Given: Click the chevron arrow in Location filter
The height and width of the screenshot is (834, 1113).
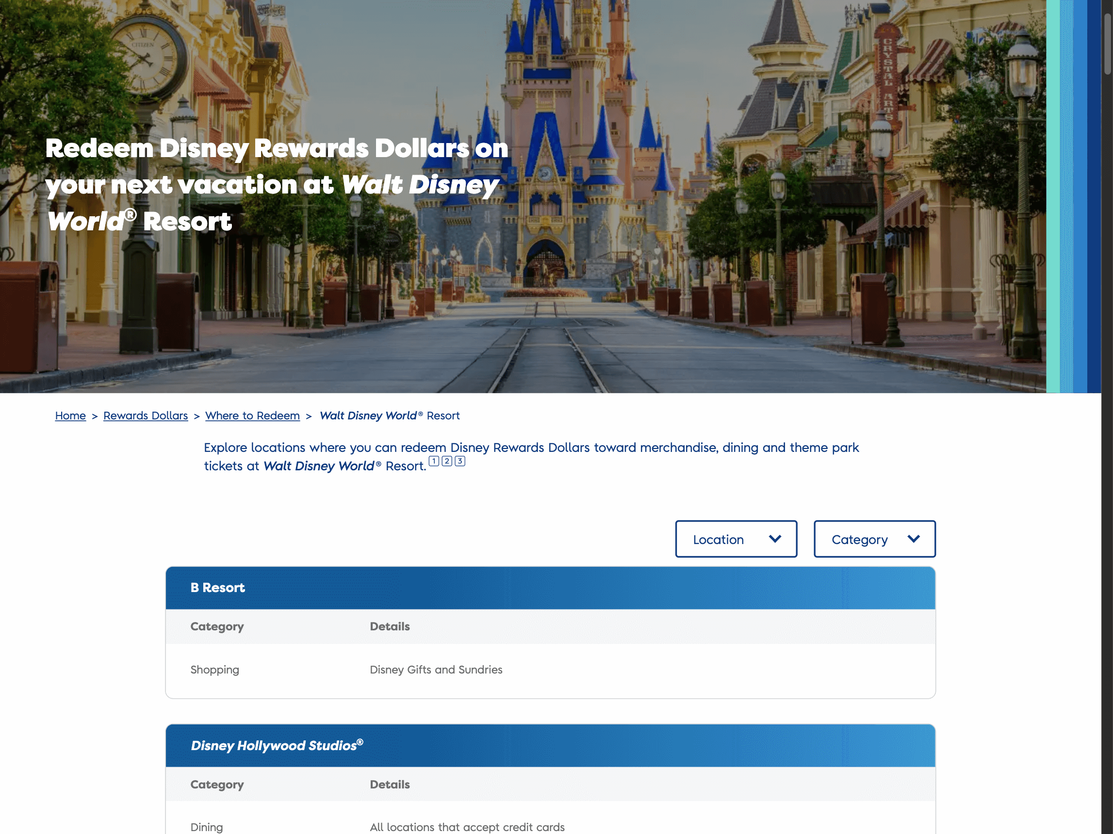Looking at the screenshot, I should coord(775,539).
